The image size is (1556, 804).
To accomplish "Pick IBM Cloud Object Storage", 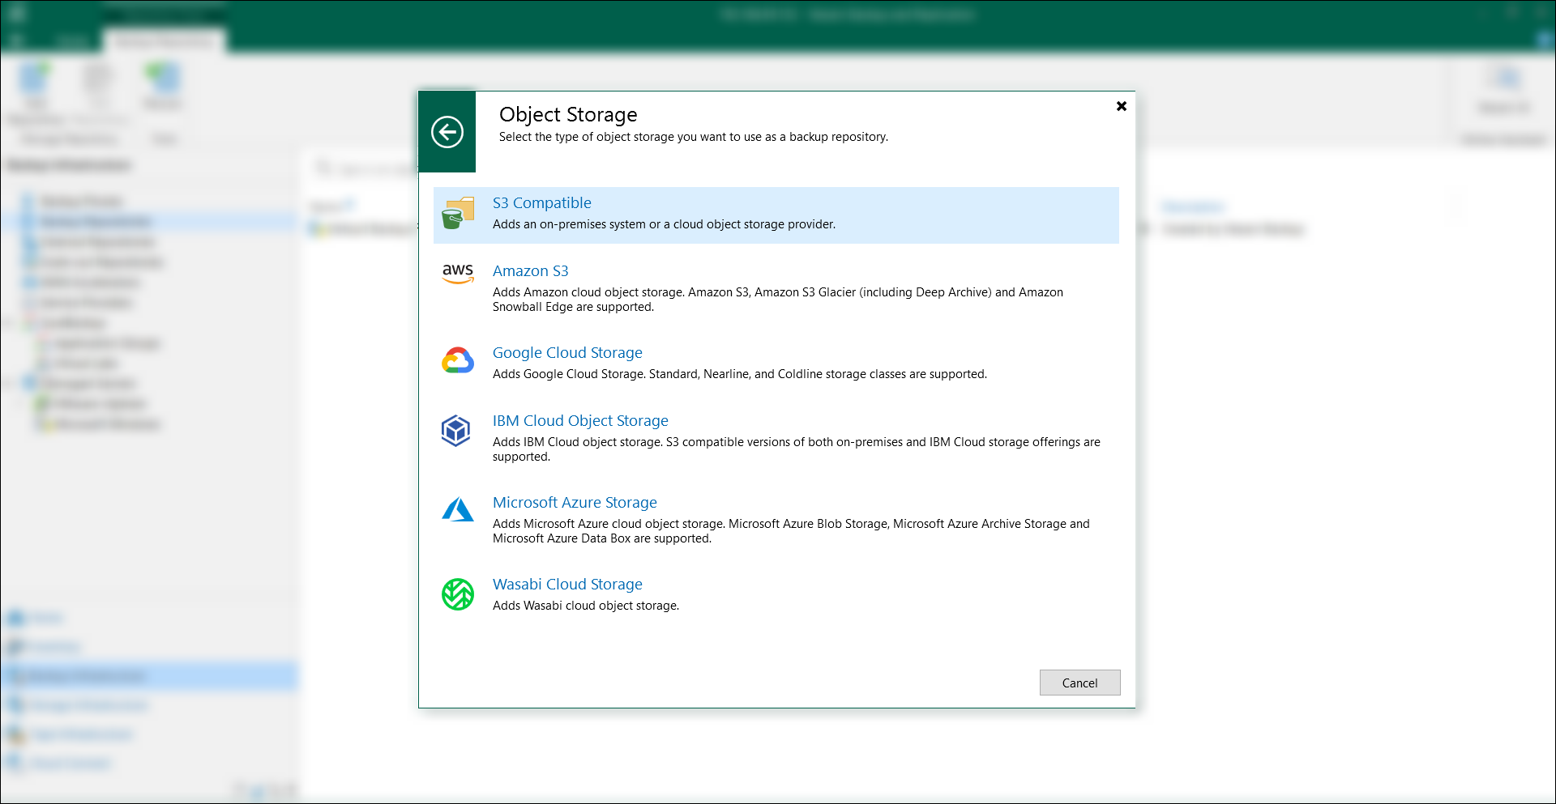I will click(x=580, y=421).
